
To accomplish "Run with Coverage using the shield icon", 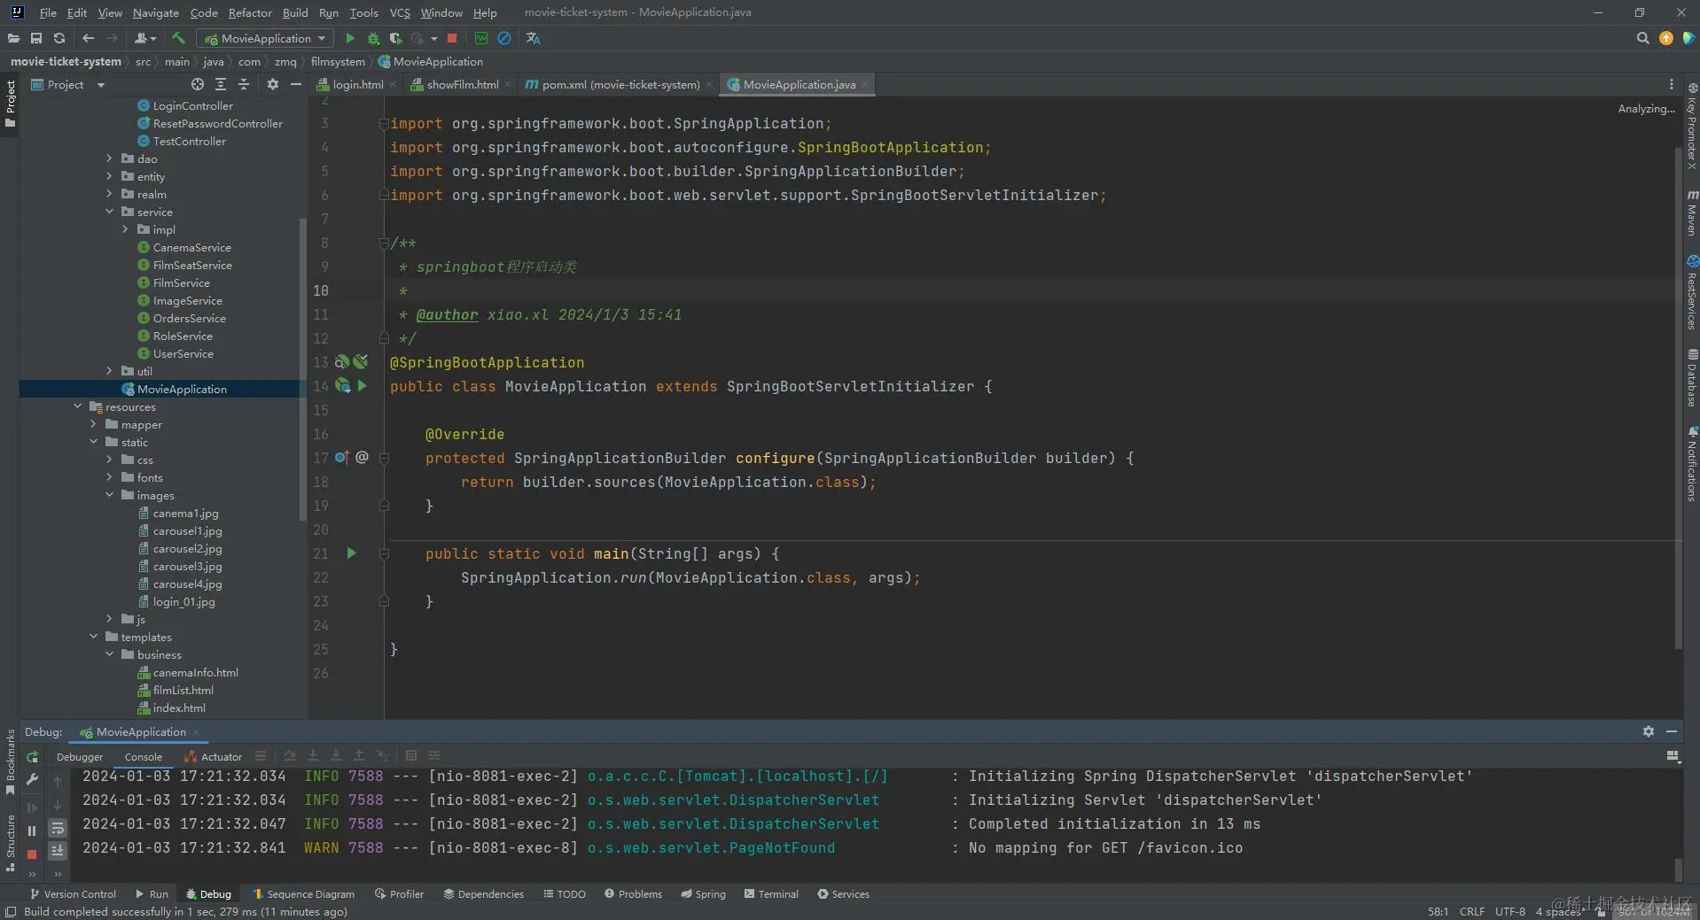I will coord(396,38).
